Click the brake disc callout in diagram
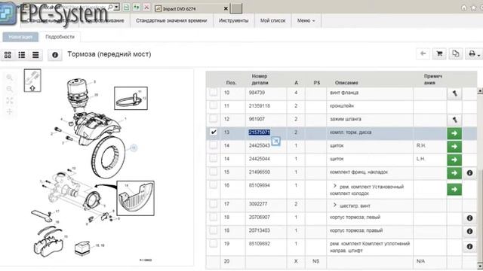483x271 pixels. (x=134, y=148)
